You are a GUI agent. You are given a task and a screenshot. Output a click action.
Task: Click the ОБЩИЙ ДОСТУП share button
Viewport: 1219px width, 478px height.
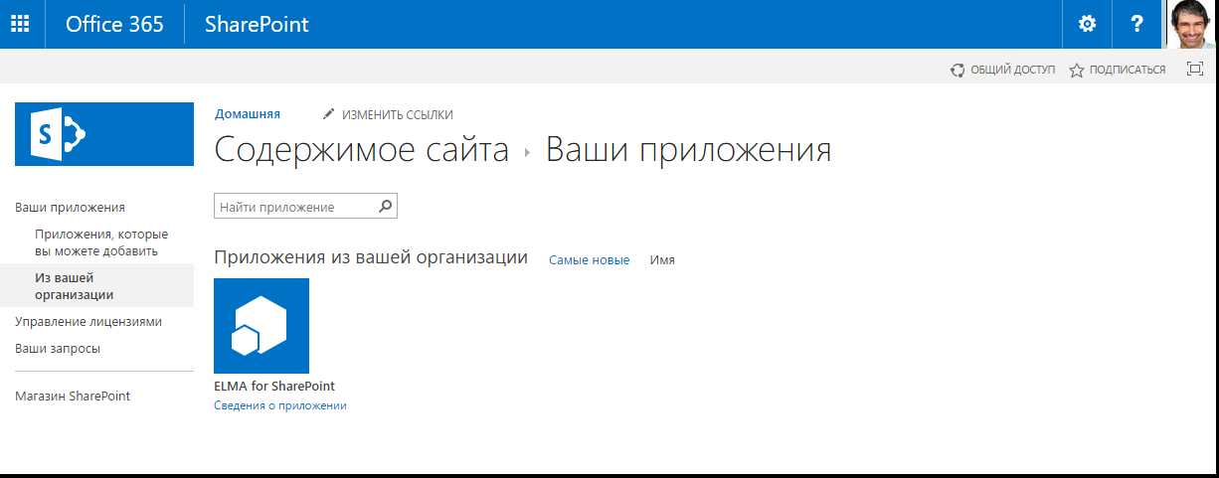1003,70
